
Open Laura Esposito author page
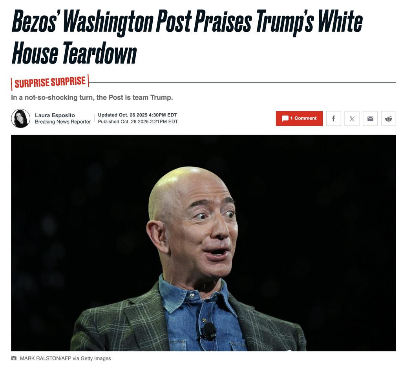point(55,115)
